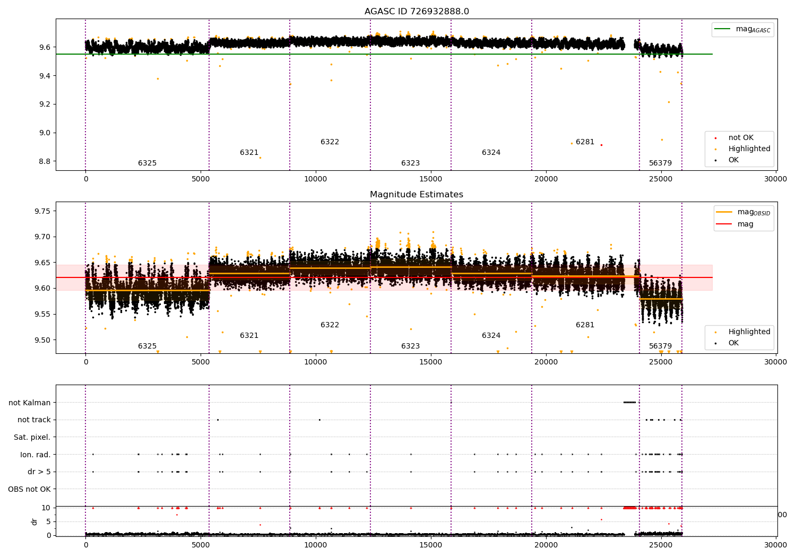Click obsid label 56379 in the top plot

pos(661,163)
